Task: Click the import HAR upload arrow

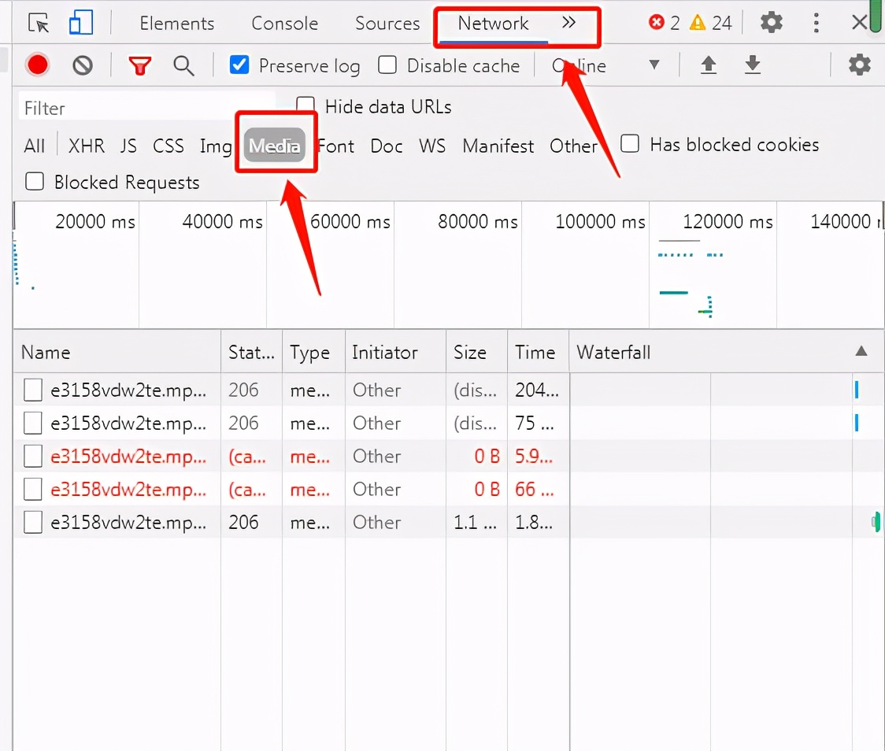Action: (x=709, y=65)
